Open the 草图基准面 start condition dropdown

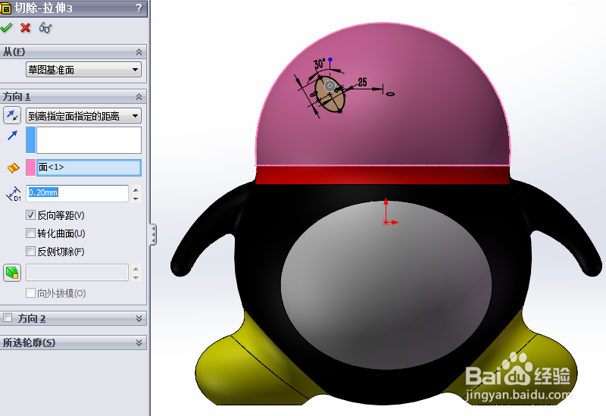click(83, 70)
